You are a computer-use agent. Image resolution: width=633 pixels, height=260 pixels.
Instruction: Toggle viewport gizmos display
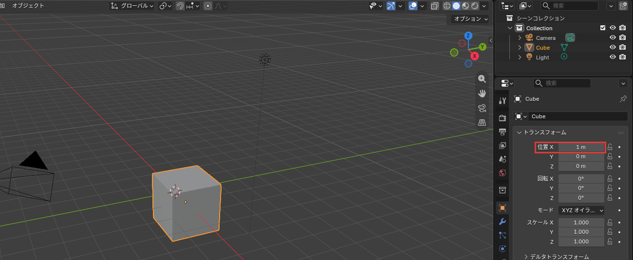click(391, 6)
